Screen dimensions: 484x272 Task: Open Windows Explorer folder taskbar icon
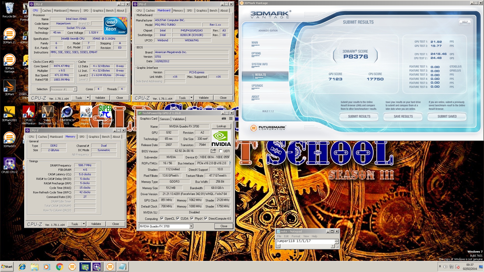point(35,267)
